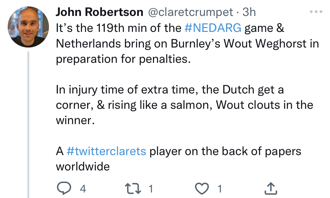Click the 3h timestamp
The image size is (330, 198).
[249, 12]
